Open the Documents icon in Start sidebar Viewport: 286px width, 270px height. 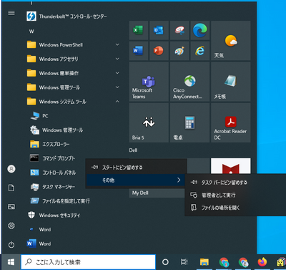11,188
